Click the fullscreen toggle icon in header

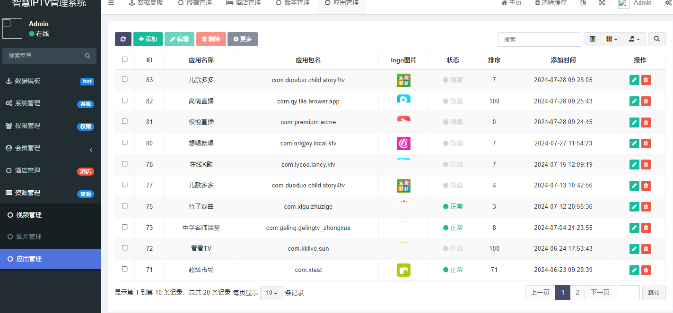[602, 3]
